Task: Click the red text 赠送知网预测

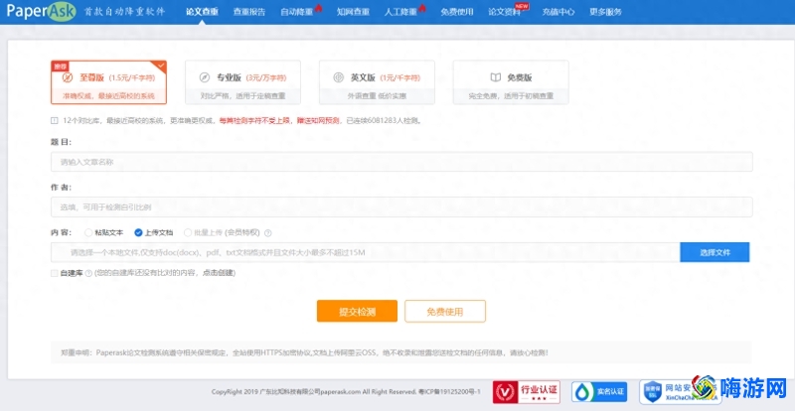Action: (316, 120)
